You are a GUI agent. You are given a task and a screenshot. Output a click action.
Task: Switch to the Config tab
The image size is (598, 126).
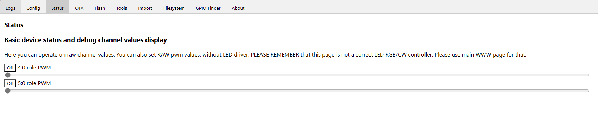(x=33, y=7)
